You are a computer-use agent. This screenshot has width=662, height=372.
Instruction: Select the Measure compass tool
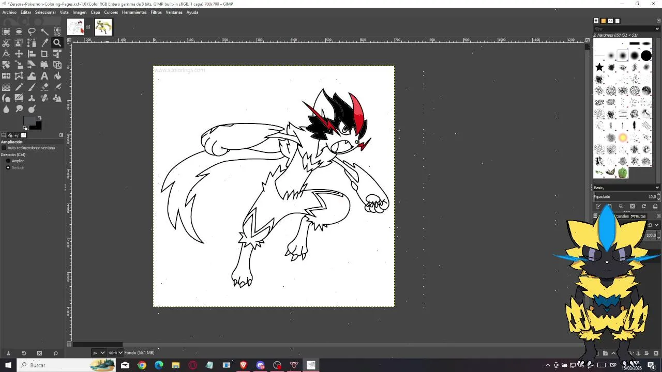coord(6,54)
